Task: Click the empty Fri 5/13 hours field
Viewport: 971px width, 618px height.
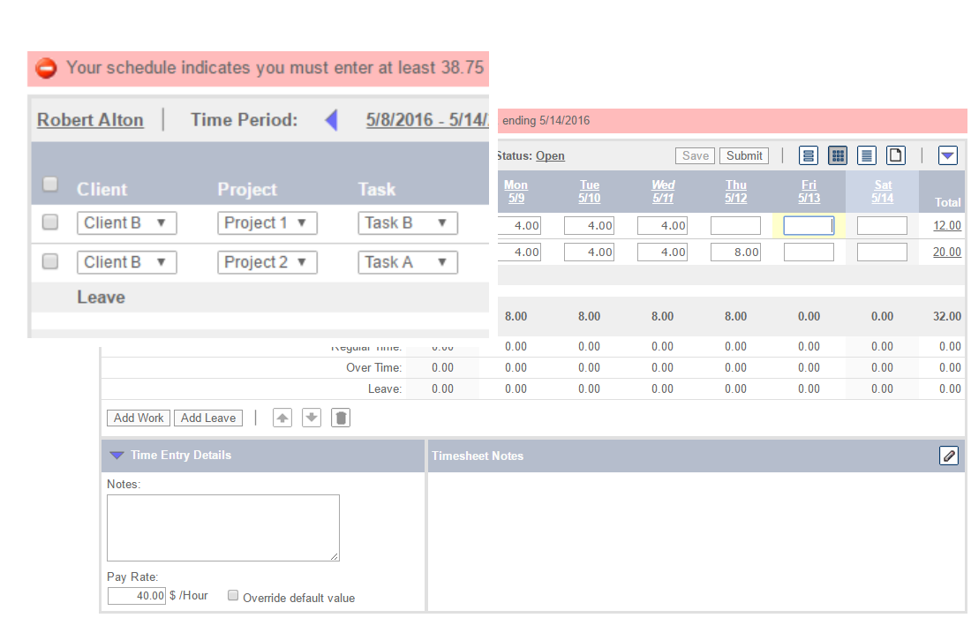Action: click(x=809, y=225)
